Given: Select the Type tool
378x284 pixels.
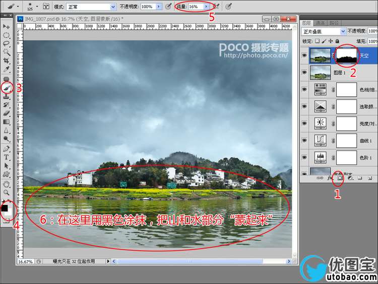Looking at the screenshot, I should (6, 157).
